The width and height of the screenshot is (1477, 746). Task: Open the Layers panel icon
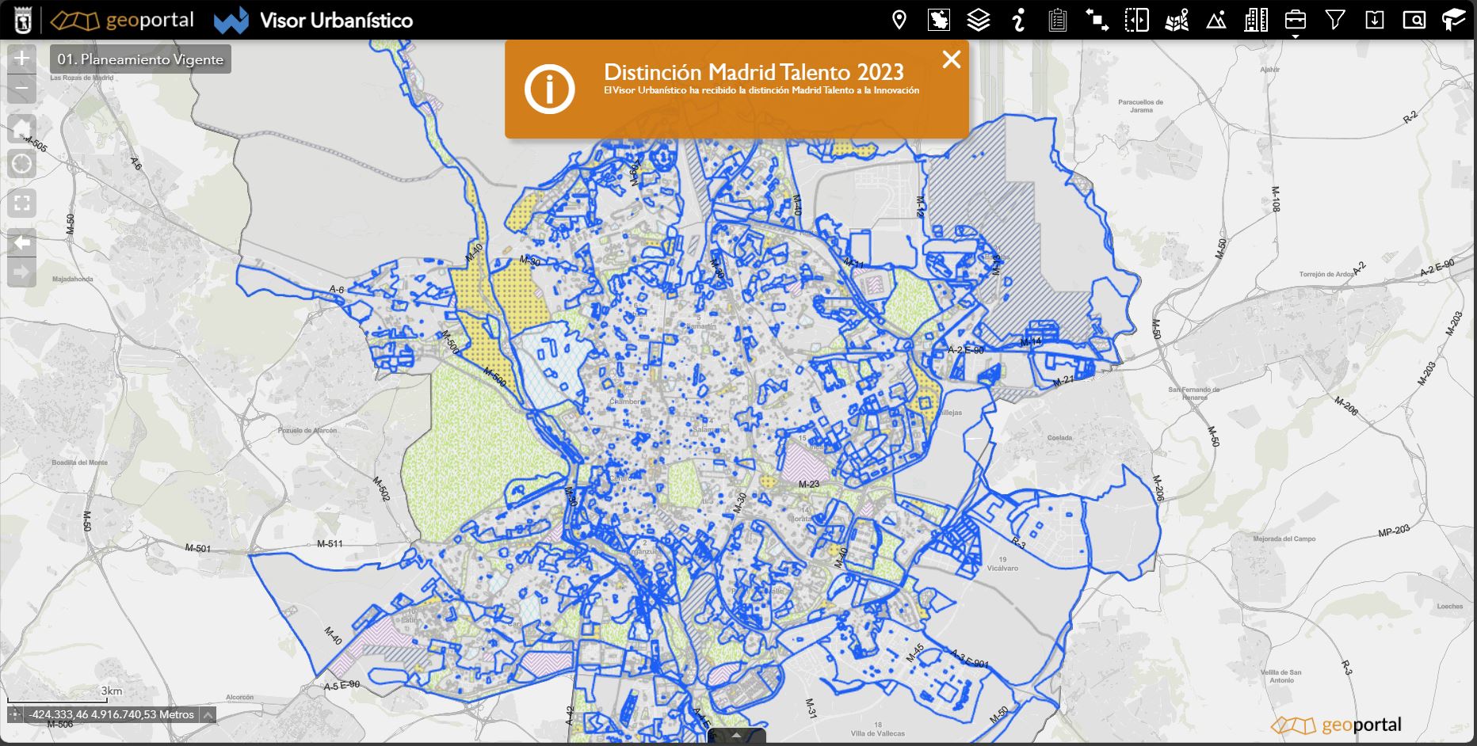coord(979,20)
